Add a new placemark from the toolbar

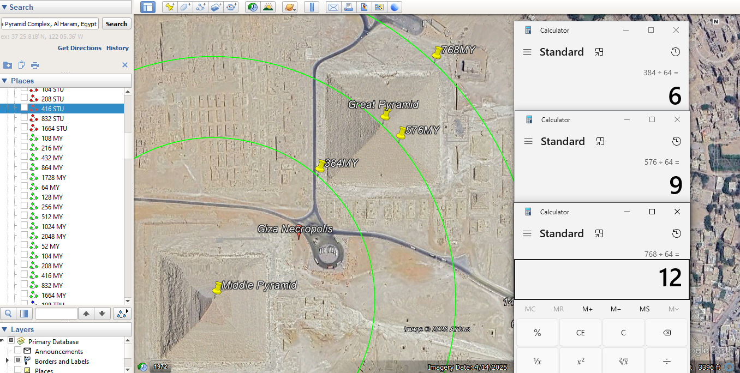tap(170, 7)
